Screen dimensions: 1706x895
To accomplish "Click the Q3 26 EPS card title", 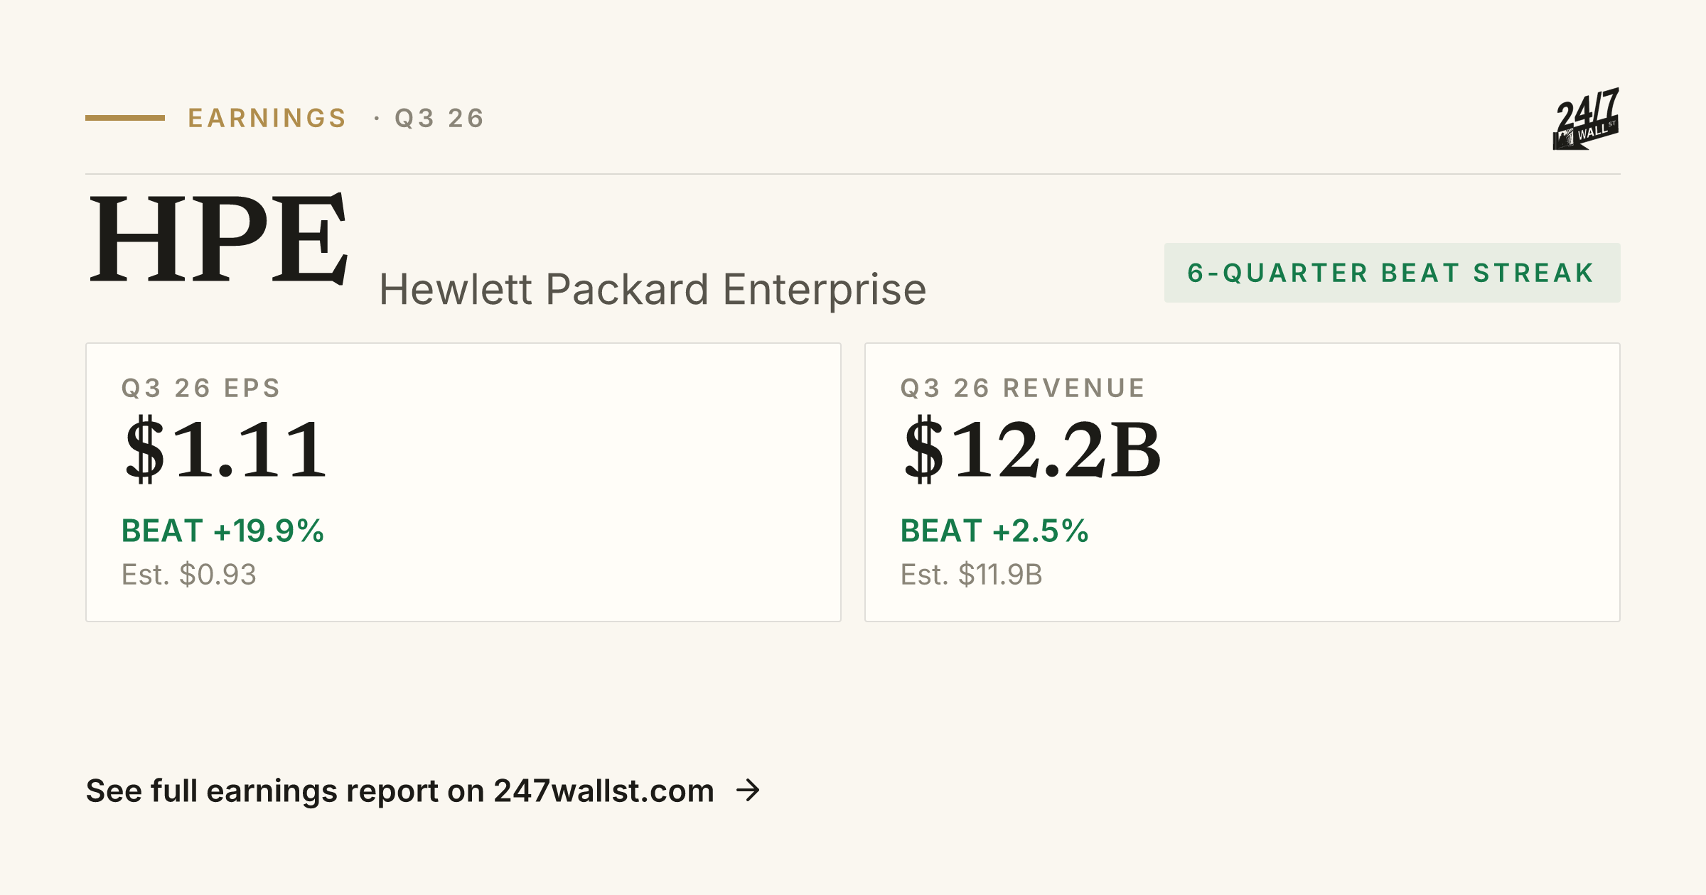I will point(201,389).
